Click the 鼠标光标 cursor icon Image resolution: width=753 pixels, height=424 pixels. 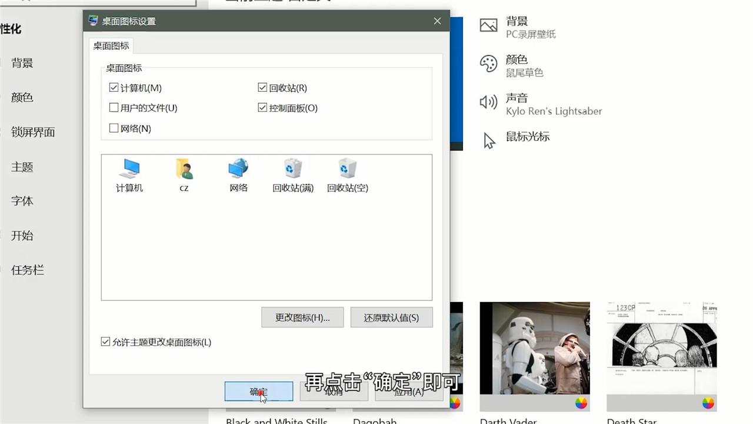pyautogui.click(x=488, y=140)
